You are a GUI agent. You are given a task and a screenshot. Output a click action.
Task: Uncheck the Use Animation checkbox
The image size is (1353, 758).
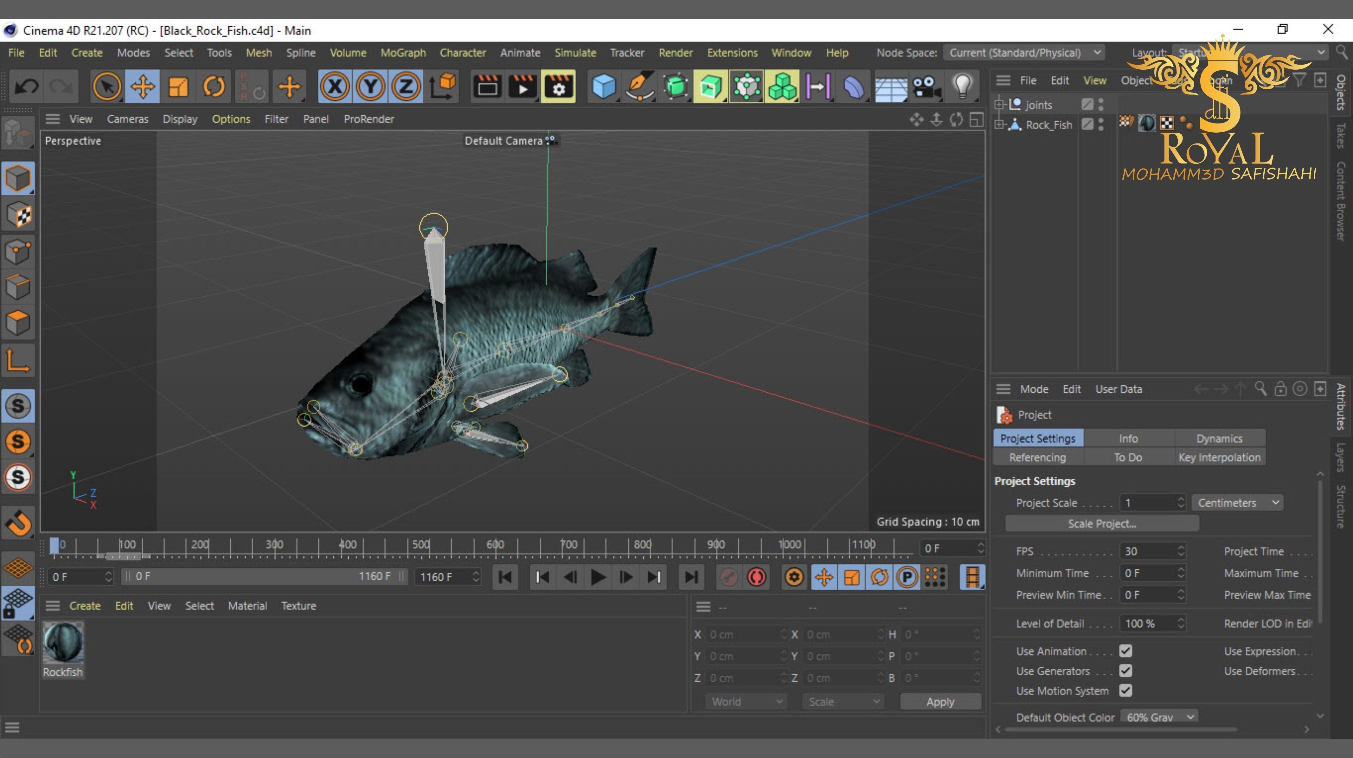click(1125, 651)
